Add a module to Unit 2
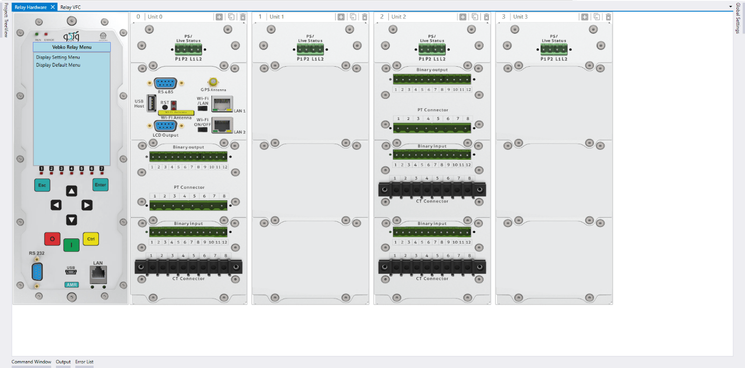This screenshot has height=368, width=745. [x=463, y=17]
